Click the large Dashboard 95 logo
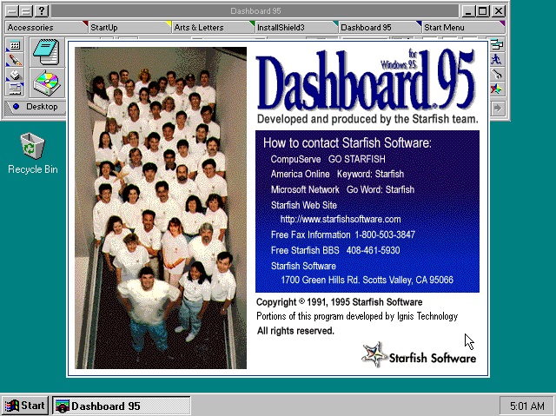Image resolution: width=556 pixels, height=416 pixels. coord(365,80)
